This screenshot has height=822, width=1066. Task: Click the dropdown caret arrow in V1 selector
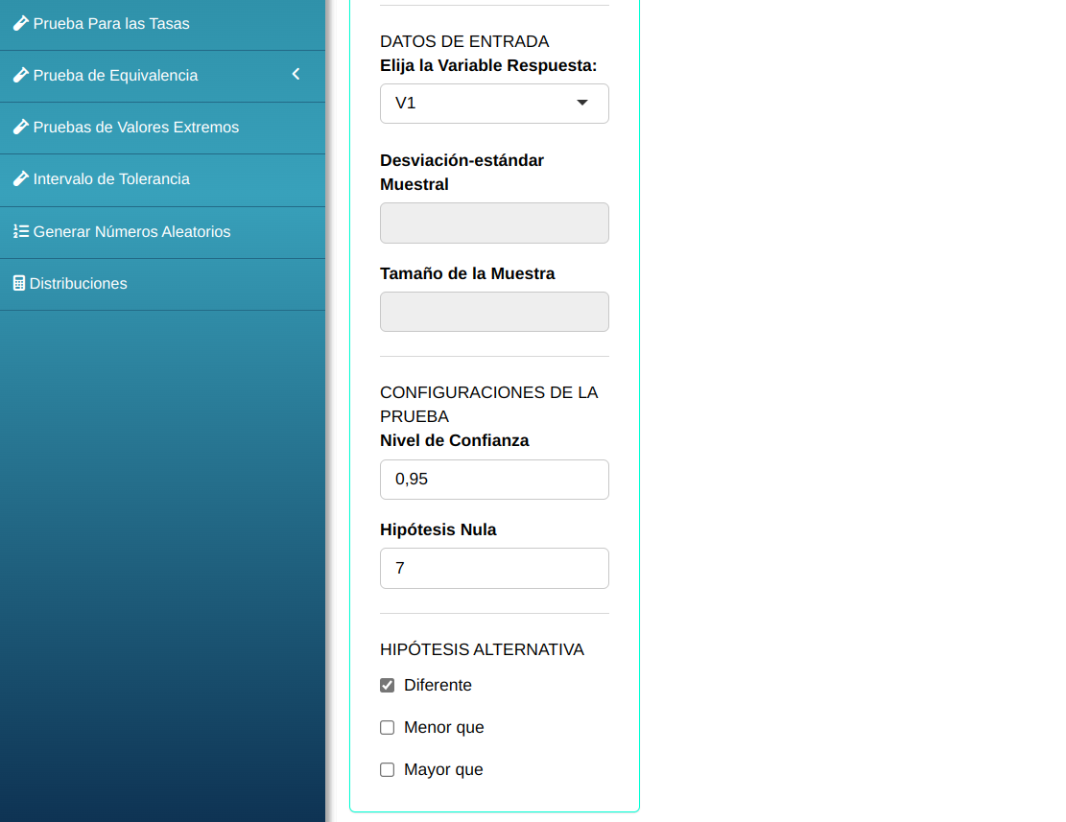[x=581, y=103]
